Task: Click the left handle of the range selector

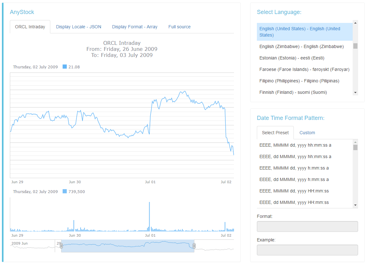Action: [61, 245]
